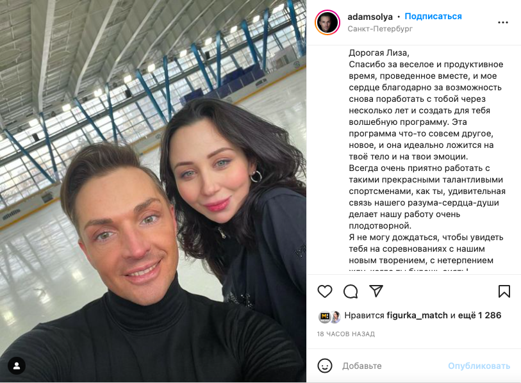Open emoji picker smiley icon
Viewport: 521px width, 383px height.
(x=325, y=366)
